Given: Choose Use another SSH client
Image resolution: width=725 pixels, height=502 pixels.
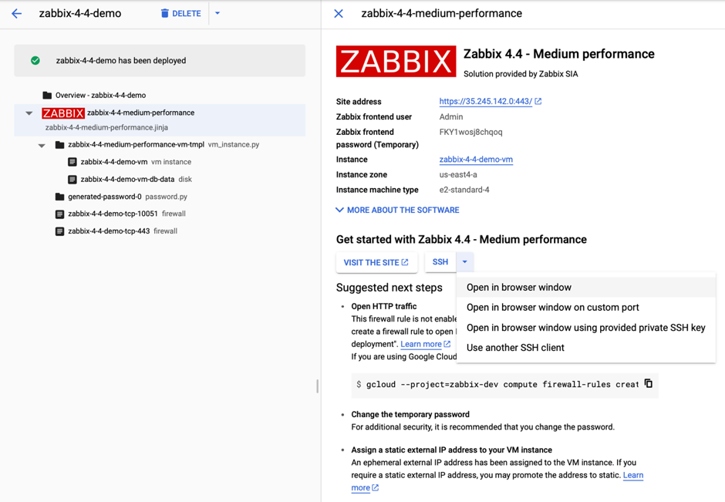Looking at the screenshot, I should (x=515, y=348).
